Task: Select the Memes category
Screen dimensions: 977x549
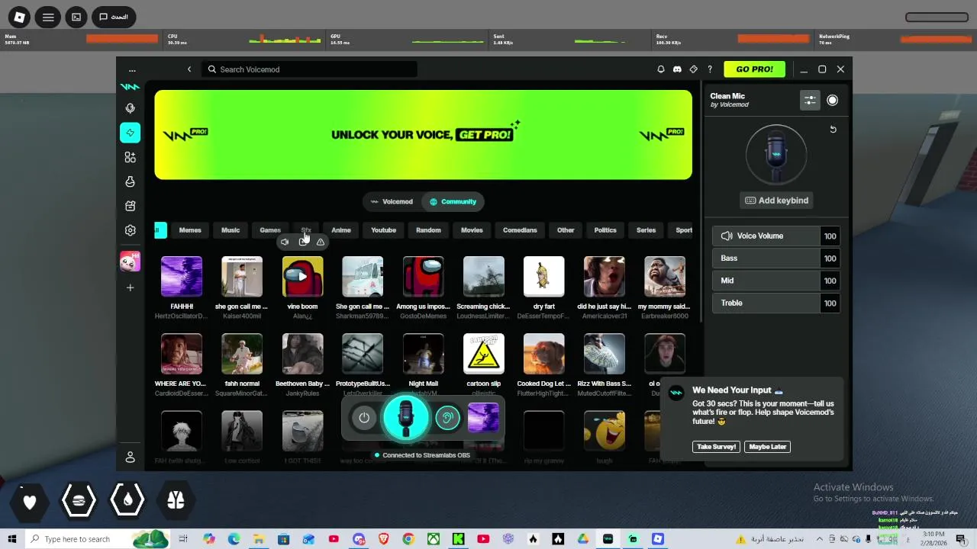Action: tap(190, 230)
